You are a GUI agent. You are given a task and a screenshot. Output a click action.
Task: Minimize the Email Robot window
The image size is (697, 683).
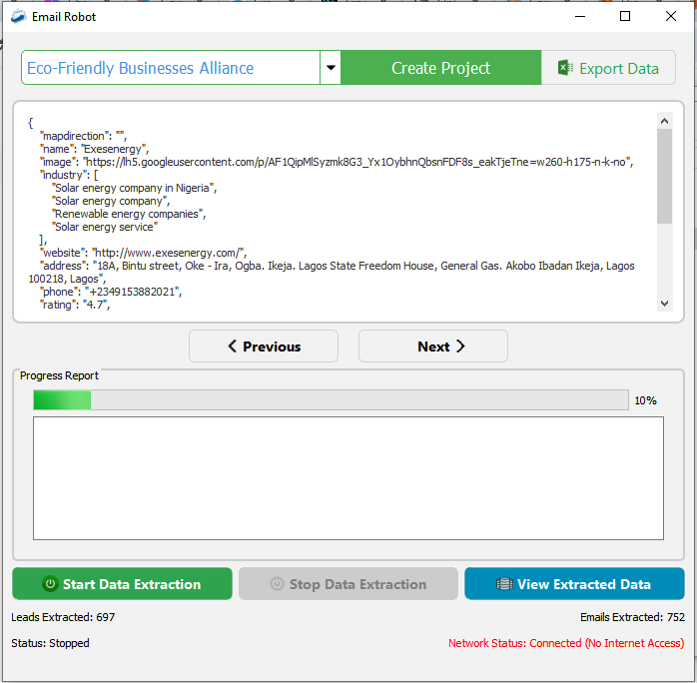pyautogui.click(x=579, y=16)
